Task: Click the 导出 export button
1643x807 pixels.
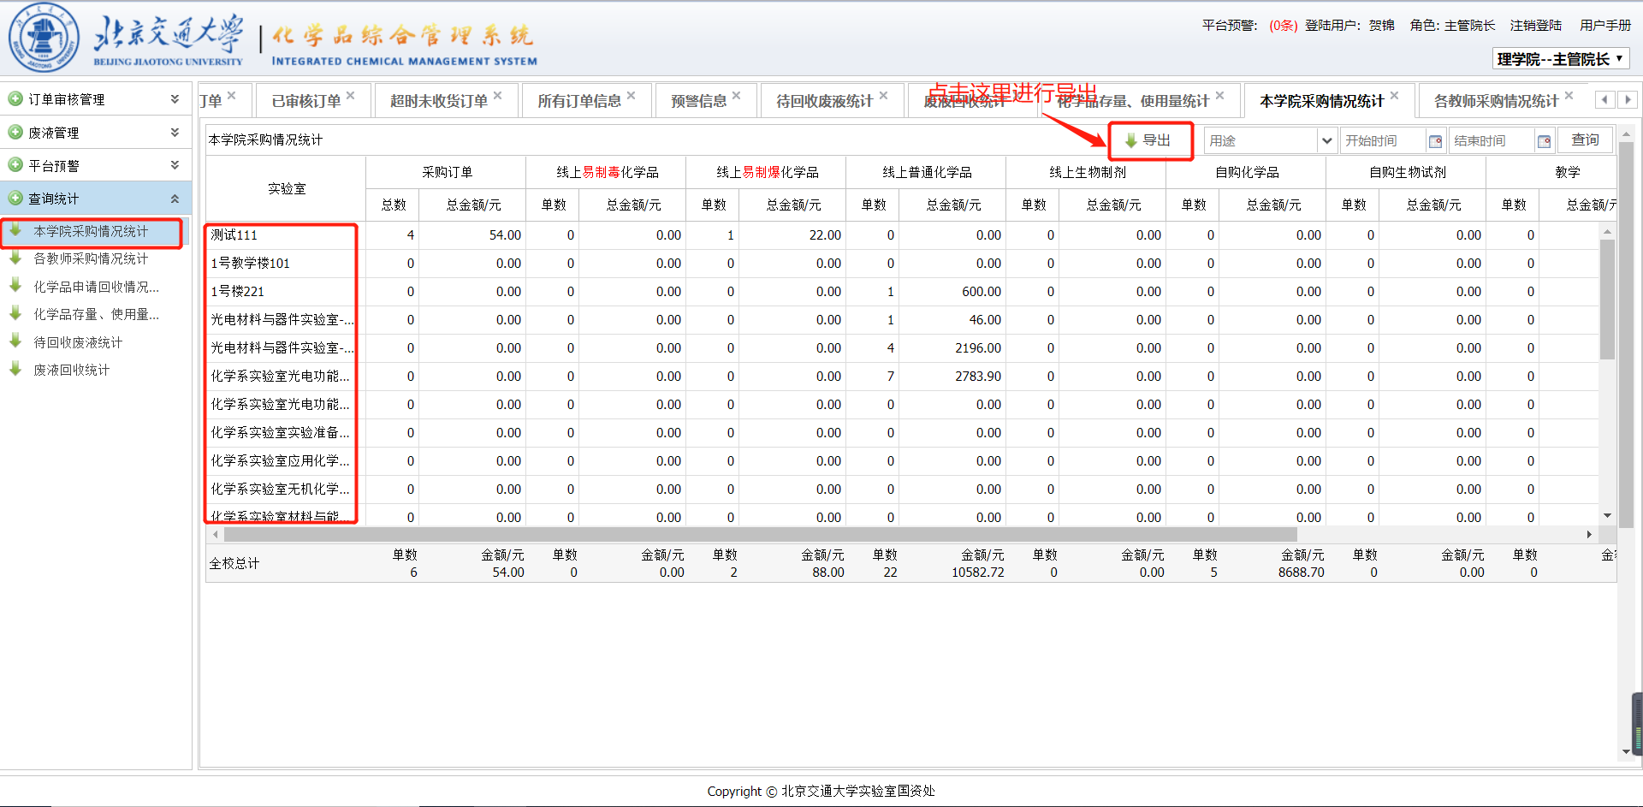Action: click(x=1149, y=140)
